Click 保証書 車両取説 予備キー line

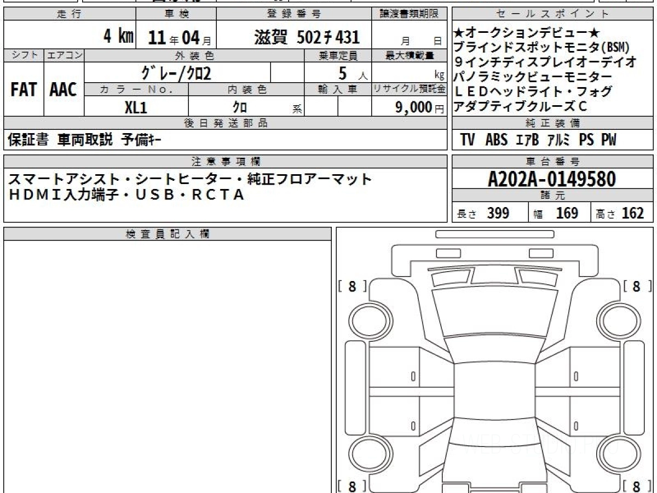tap(85, 140)
